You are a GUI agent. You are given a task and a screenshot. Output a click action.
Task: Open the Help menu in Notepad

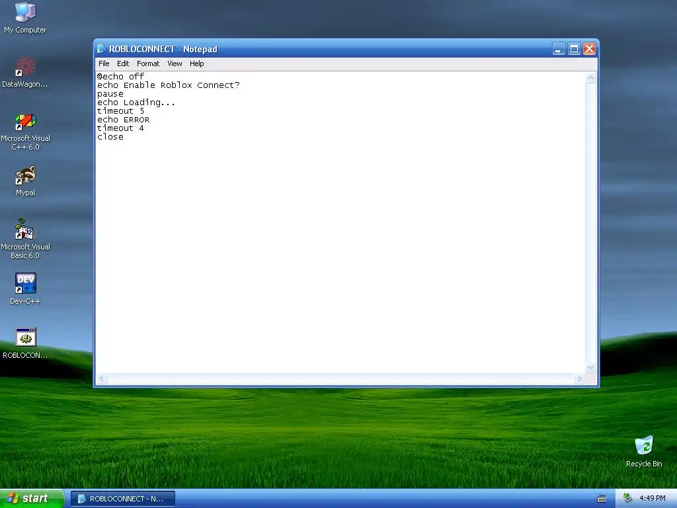point(196,63)
